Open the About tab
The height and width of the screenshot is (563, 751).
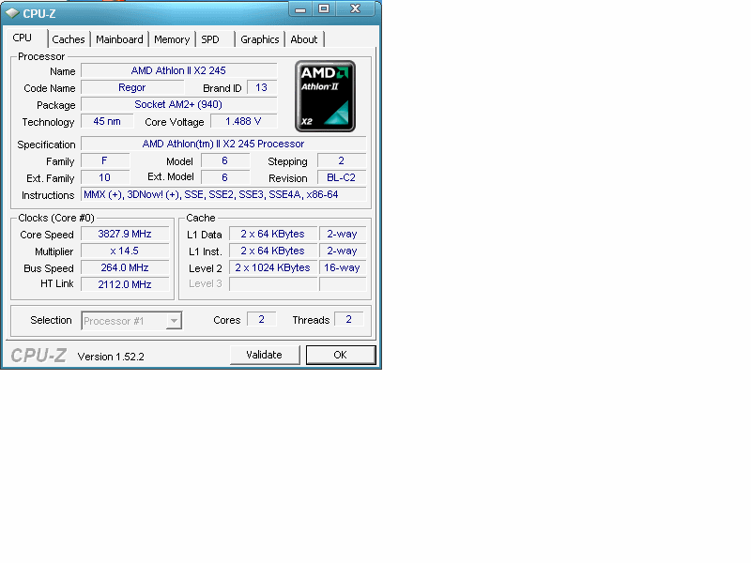click(304, 39)
